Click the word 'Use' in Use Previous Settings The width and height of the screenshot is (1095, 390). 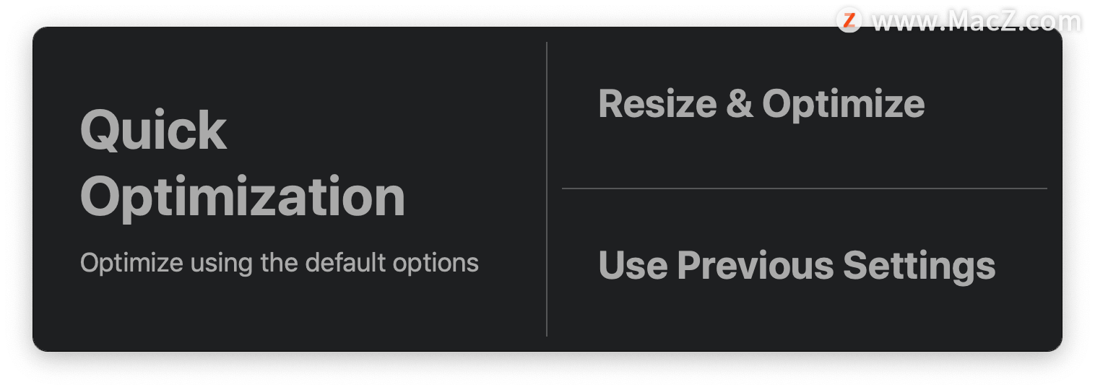point(633,265)
